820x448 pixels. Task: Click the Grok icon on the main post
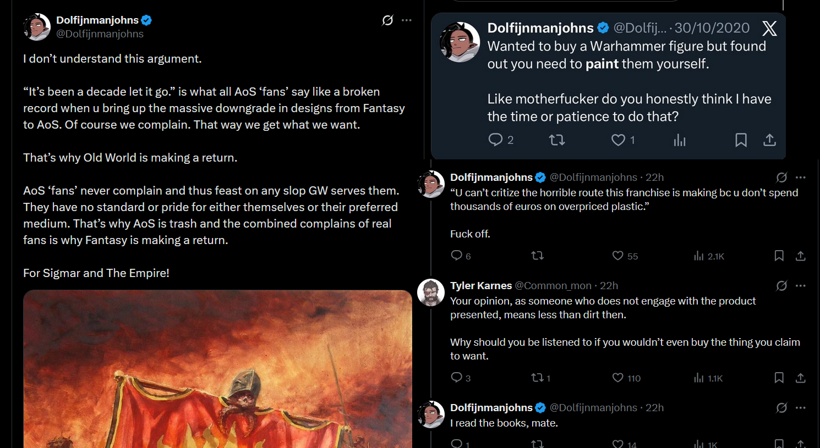pos(387,20)
